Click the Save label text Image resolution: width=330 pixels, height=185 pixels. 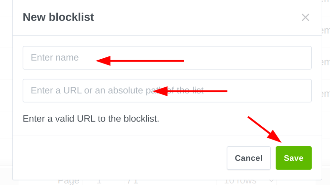(x=294, y=158)
